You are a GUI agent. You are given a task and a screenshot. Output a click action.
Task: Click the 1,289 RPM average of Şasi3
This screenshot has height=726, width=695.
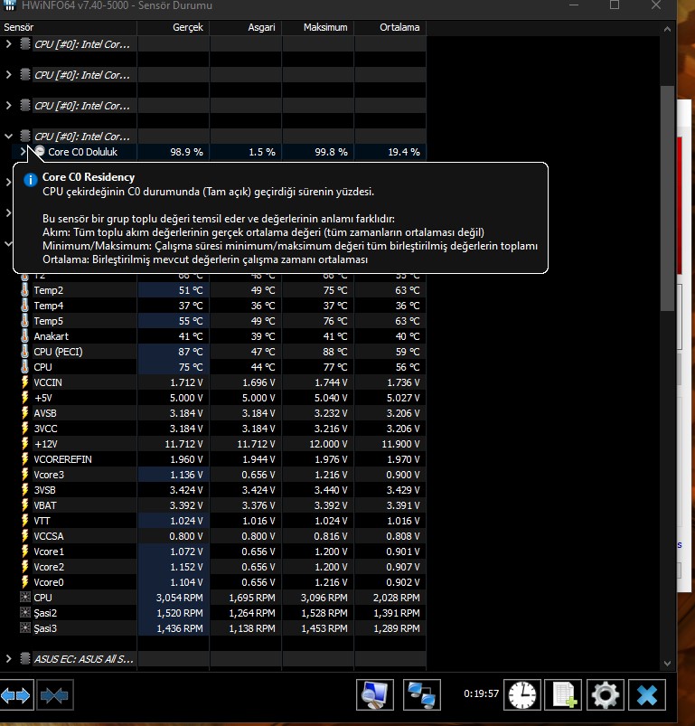point(397,628)
